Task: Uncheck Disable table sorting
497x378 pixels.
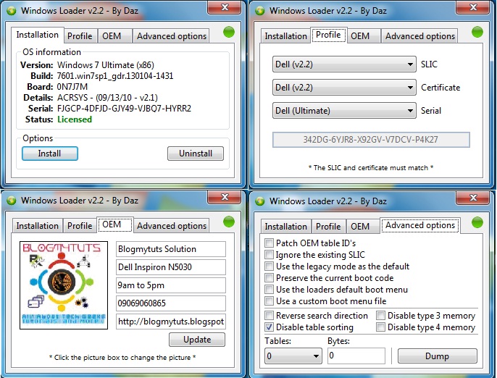Action: [x=269, y=327]
